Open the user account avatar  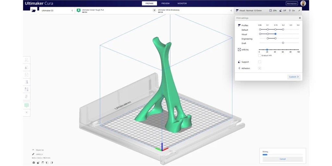303,3
